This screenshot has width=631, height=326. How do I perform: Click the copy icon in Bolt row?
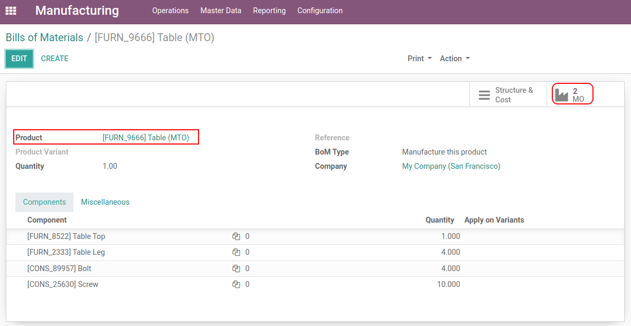(x=236, y=269)
